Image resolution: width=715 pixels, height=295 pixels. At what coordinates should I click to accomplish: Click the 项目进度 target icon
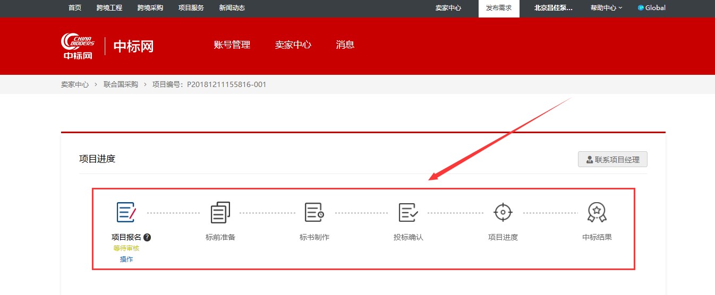pos(503,212)
